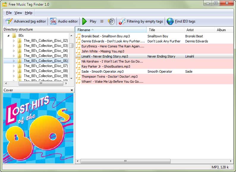Expand The_80's_Collection_(Disc_07) tree node

(14, 66)
